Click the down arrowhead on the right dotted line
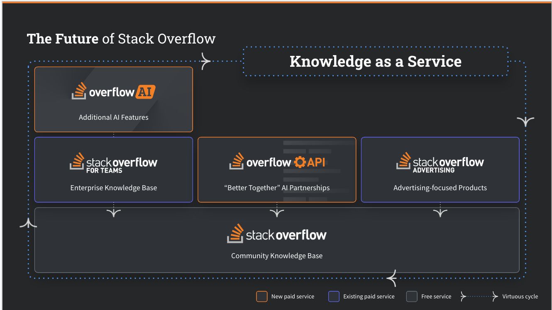The height and width of the screenshot is (310, 552). pyautogui.click(x=525, y=121)
